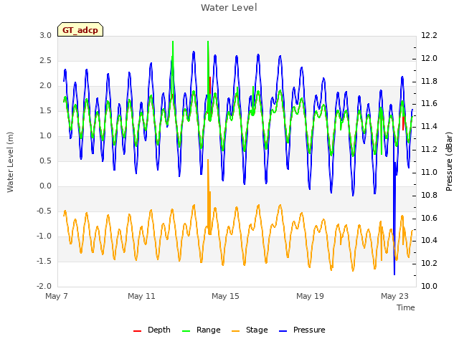Click the orange Stage legend color marker

click(236, 331)
